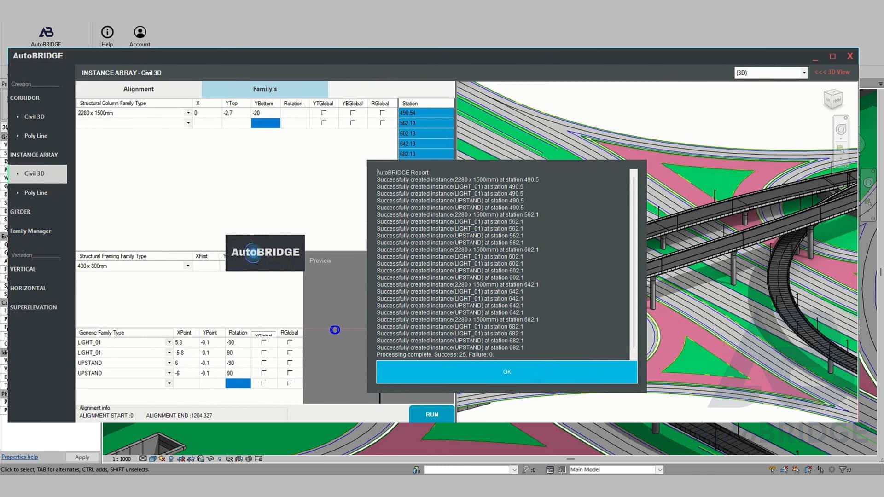The image size is (884, 497).
Task: Toggle Sun Path icon in view control bar
Action: point(162,458)
